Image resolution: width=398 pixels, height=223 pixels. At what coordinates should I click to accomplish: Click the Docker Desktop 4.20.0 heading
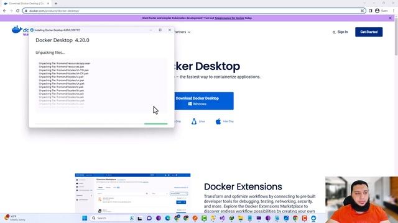(x=62, y=40)
